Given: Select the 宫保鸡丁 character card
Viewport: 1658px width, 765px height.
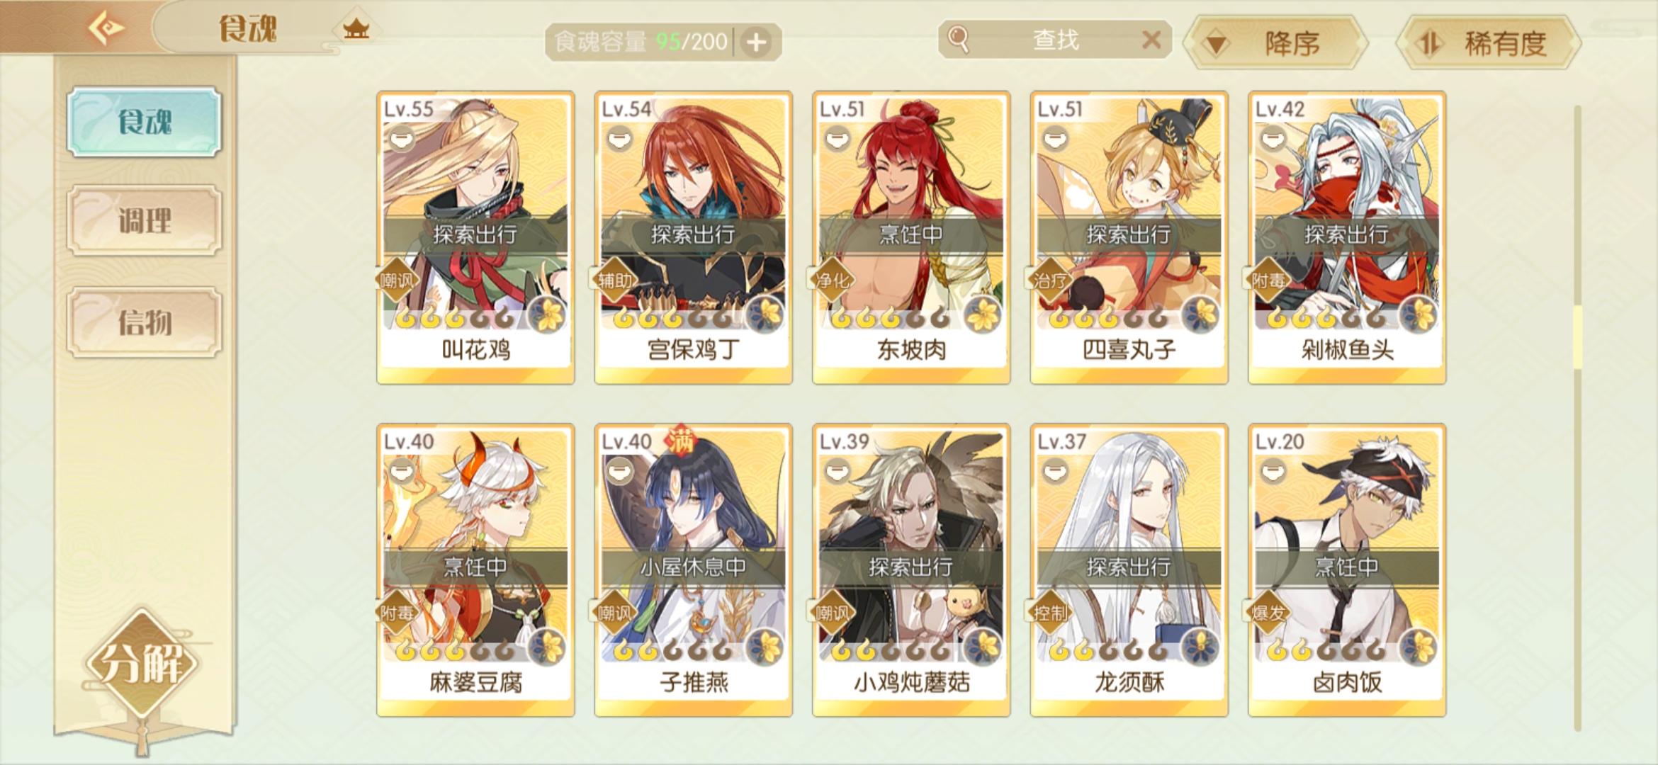Looking at the screenshot, I should [x=694, y=237].
